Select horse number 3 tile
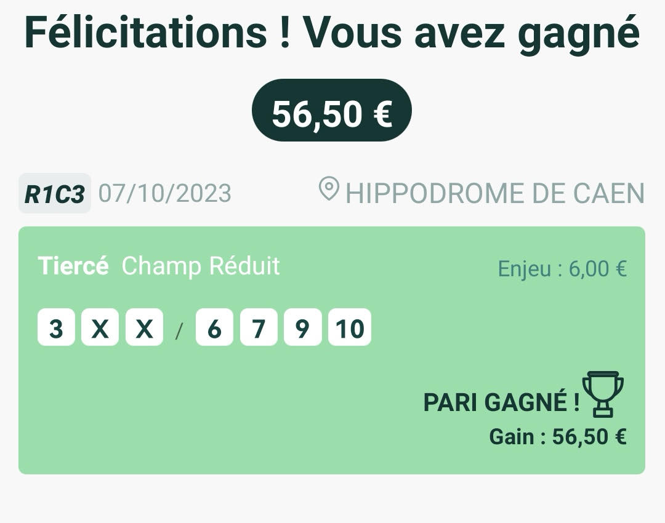The image size is (665, 523). pos(57,327)
